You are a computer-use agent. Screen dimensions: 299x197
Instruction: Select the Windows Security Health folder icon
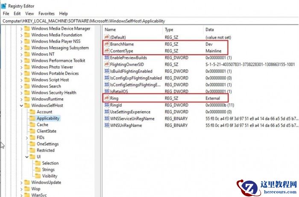pos(27,92)
